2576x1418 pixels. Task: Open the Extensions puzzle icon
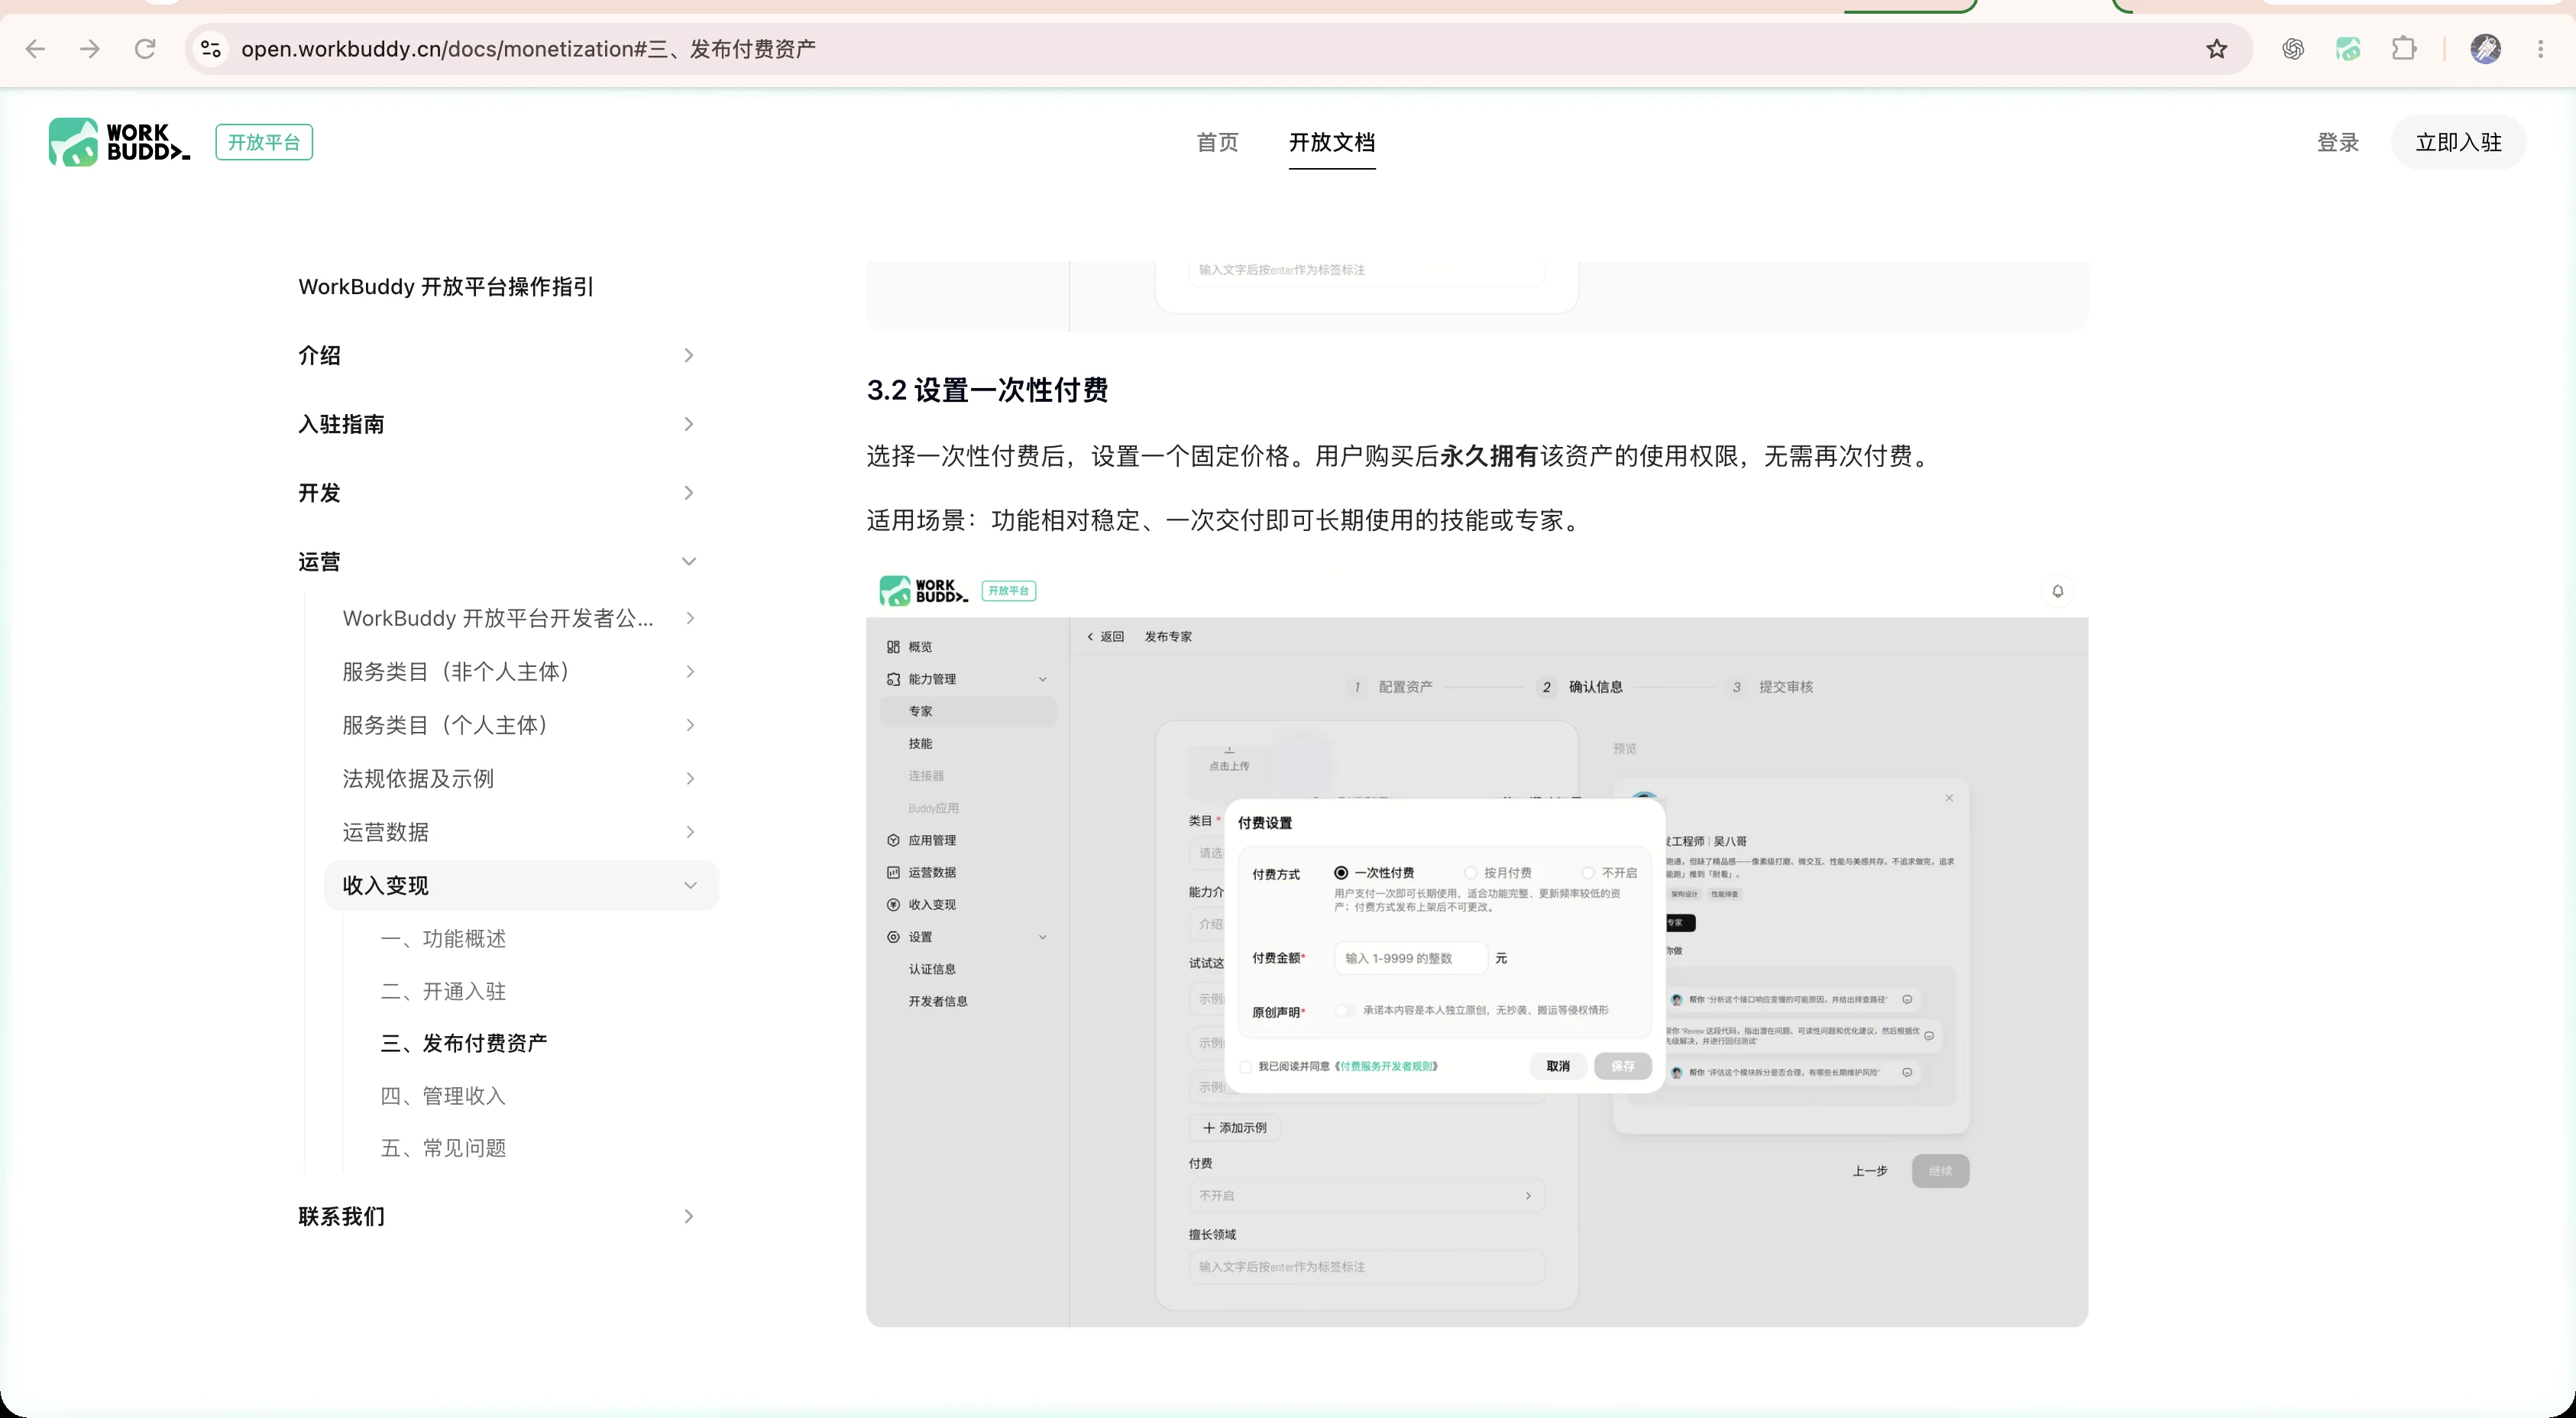pos(2404,48)
